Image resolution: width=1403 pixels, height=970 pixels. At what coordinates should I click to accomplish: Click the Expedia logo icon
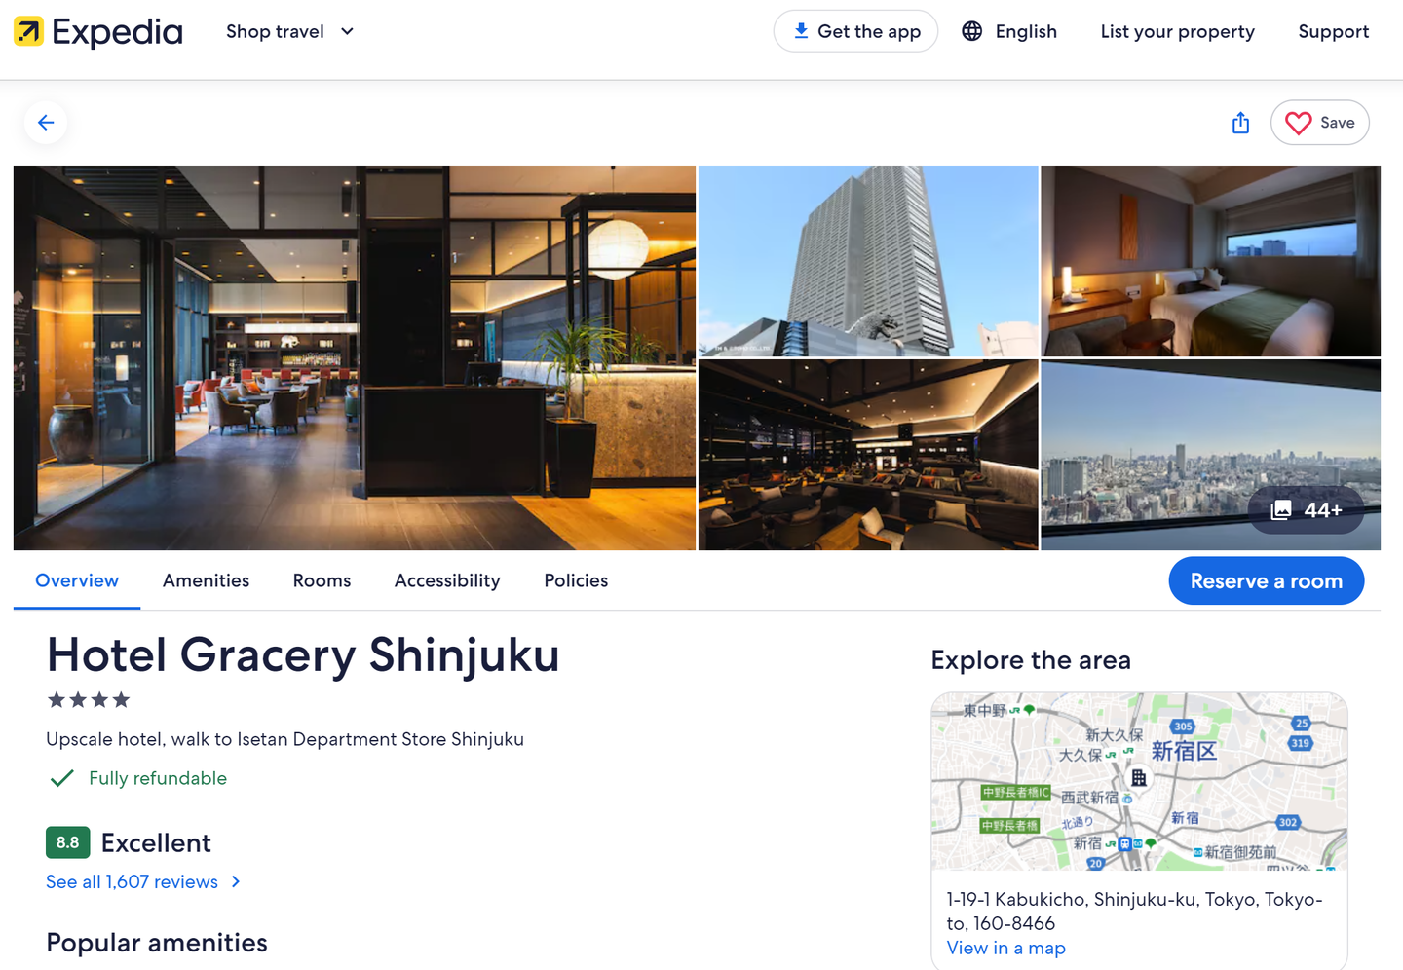28,32
